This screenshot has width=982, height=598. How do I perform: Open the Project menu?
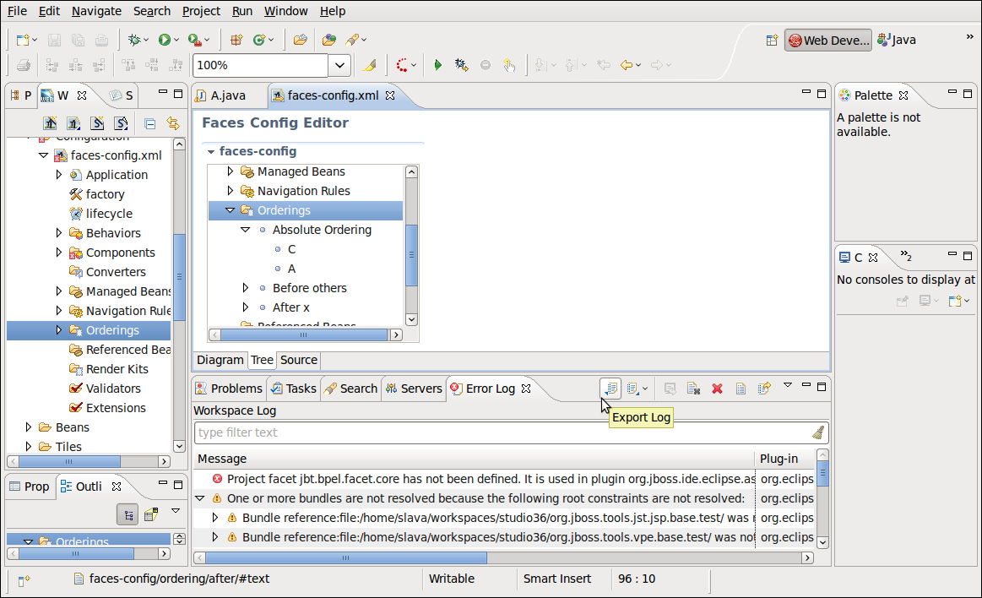point(201,11)
